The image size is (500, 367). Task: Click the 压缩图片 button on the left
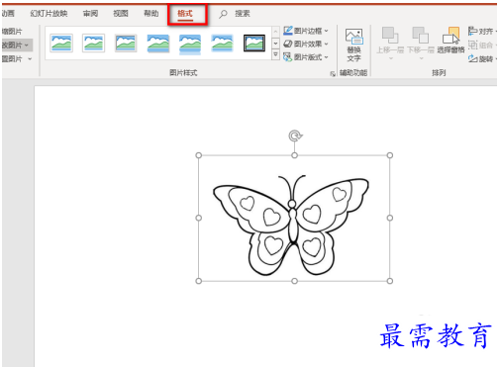(x=12, y=32)
